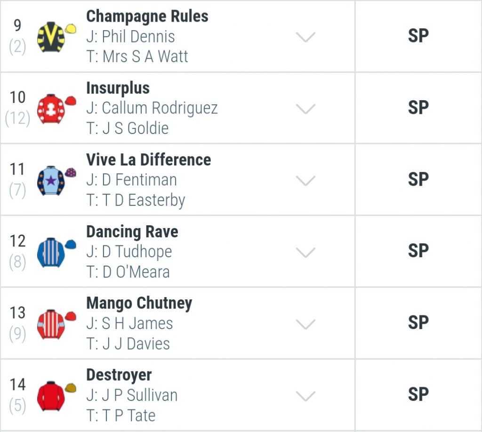Expand Destroyer runner details chevron

click(305, 396)
